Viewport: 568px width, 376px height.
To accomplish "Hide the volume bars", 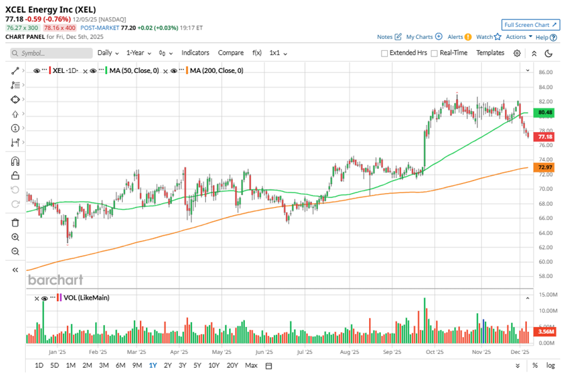I will tap(45, 299).
